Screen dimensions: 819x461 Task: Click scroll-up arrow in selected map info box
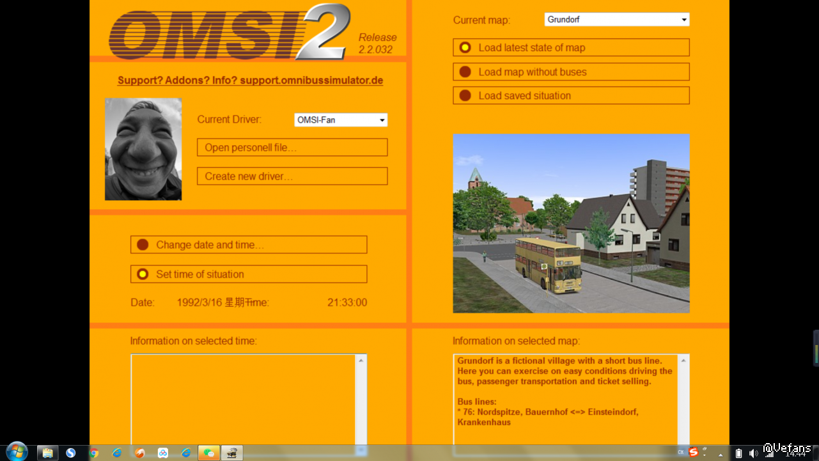pyautogui.click(x=683, y=361)
